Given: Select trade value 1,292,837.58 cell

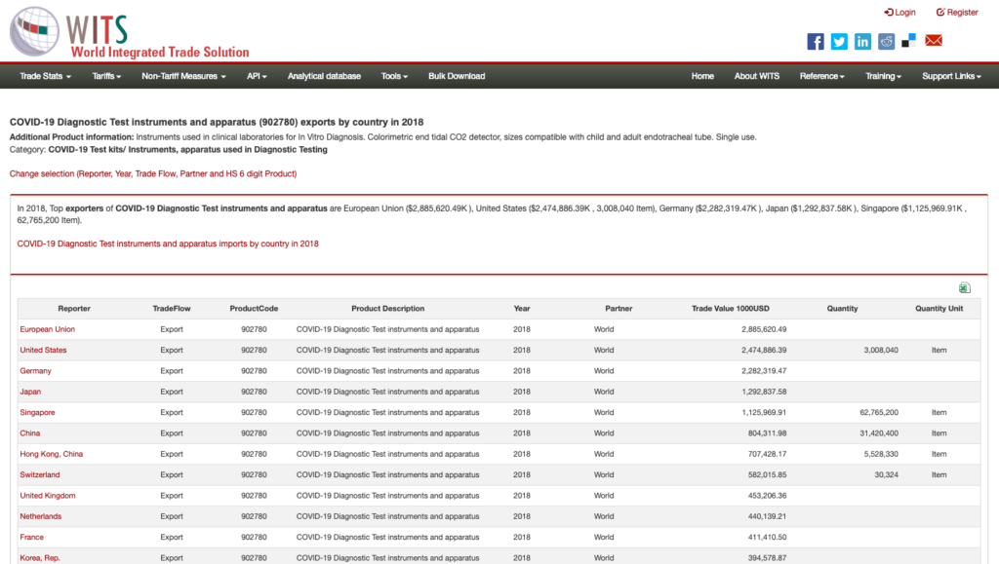Looking at the screenshot, I should 763,392.
